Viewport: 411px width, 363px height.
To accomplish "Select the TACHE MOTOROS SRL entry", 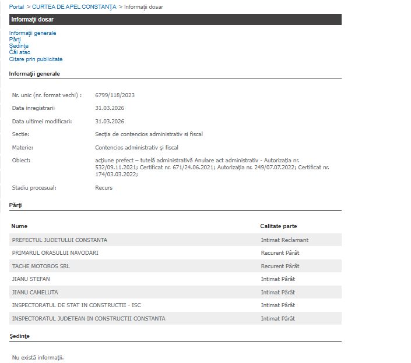I will [41, 266].
